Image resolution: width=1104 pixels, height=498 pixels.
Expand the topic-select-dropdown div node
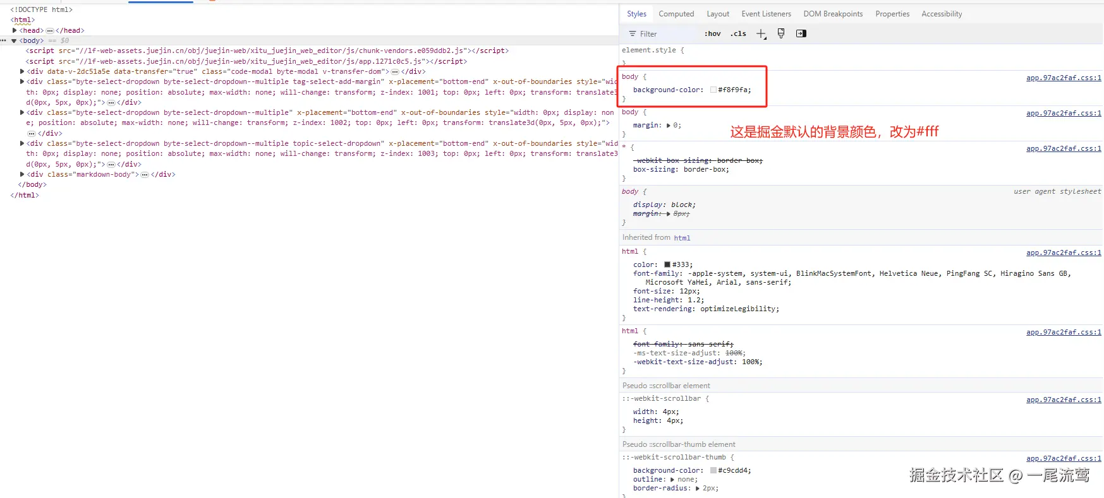click(x=22, y=143)
